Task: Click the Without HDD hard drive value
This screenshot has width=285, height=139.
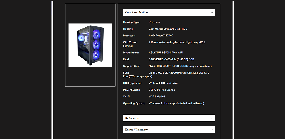Action: click(x=163, y=83)
